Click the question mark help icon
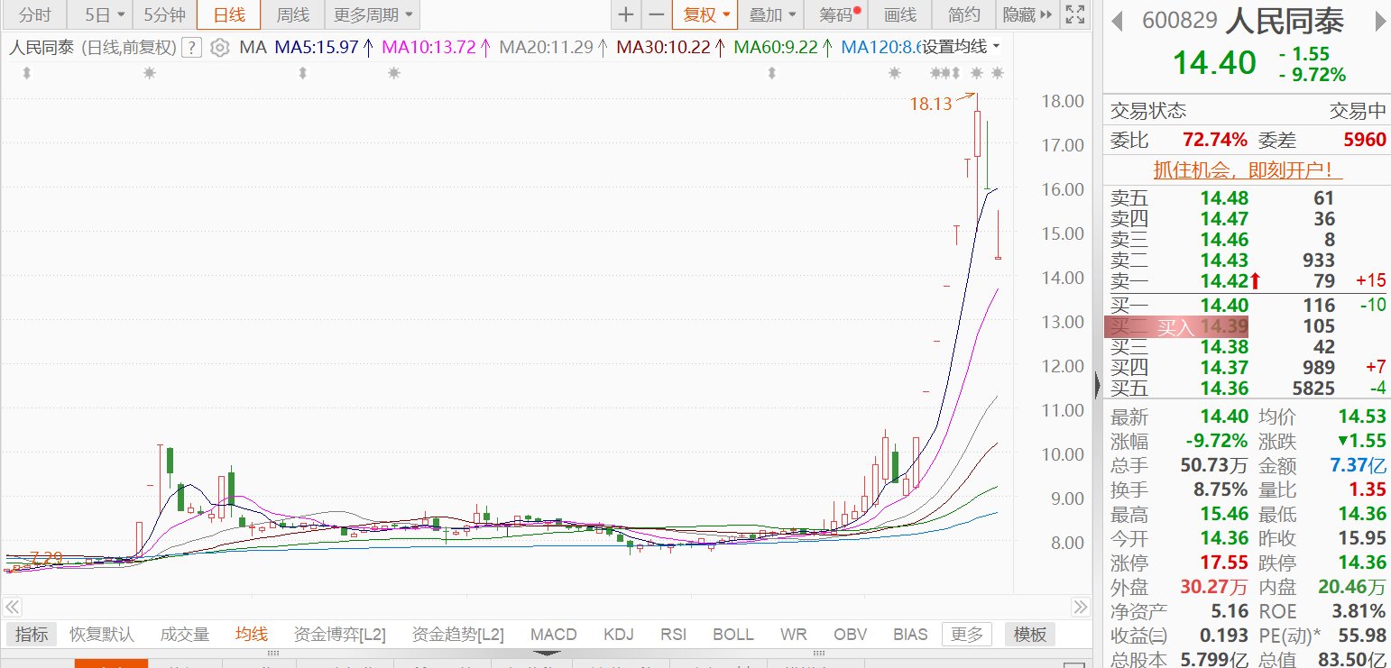Screen dimensions: 1391x668 click(x=190, y=48)
